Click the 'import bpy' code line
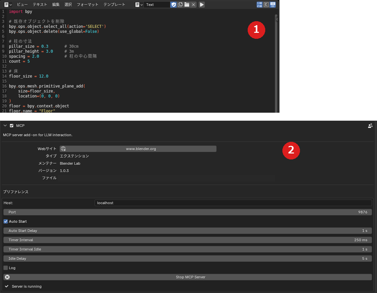377x293 pixels. (21, 12)
